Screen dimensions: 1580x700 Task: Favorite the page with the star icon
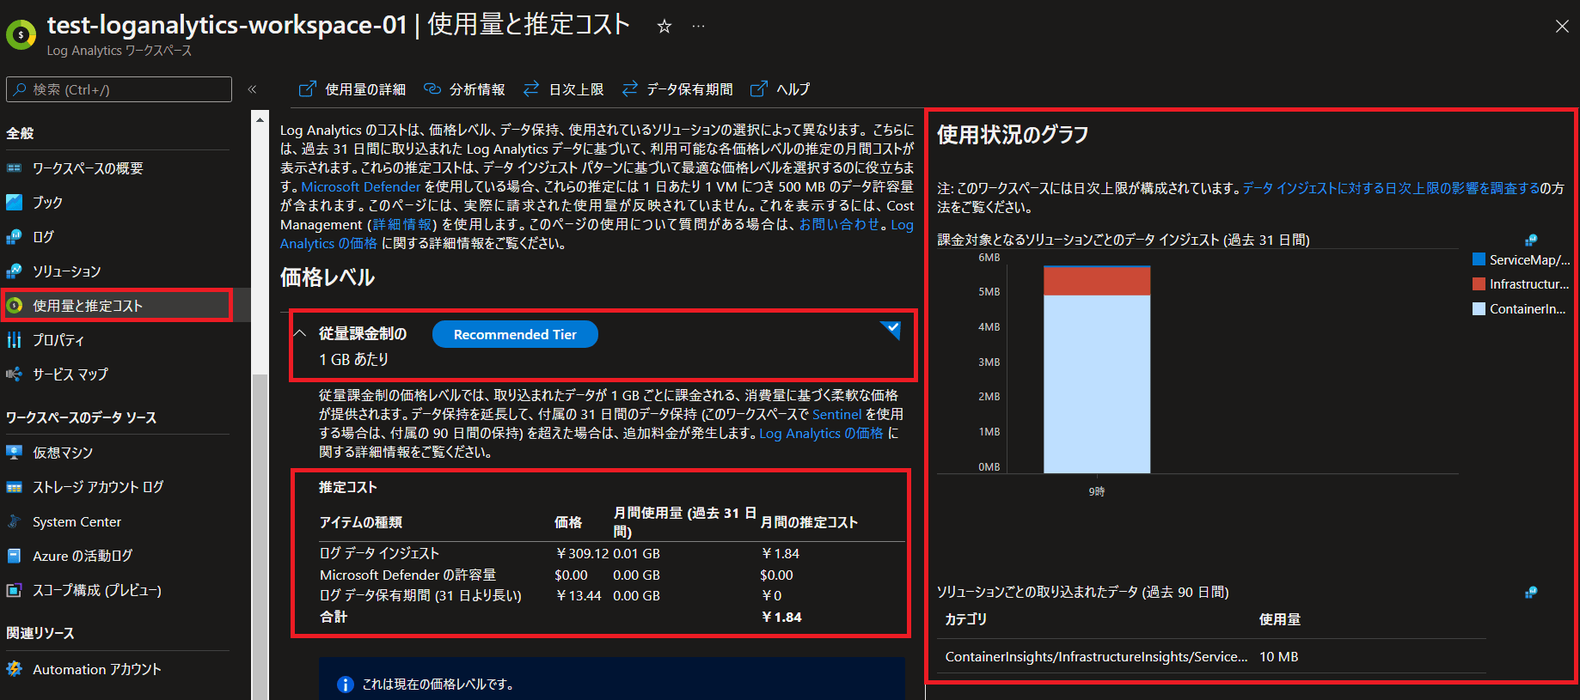tap(664, 27)
